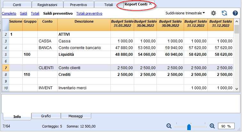Click the BANCA account cell

click(x=47, y=48)
